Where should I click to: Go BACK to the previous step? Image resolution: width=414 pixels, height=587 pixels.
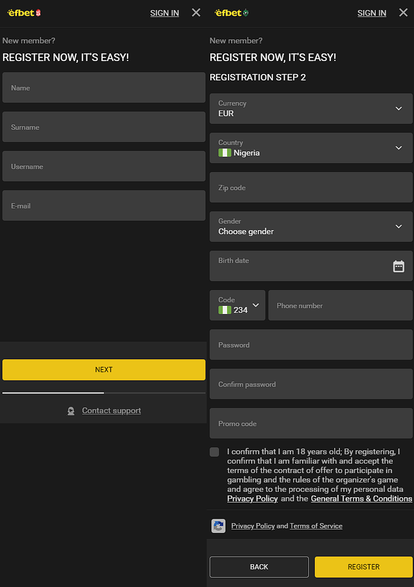[259, 567]
